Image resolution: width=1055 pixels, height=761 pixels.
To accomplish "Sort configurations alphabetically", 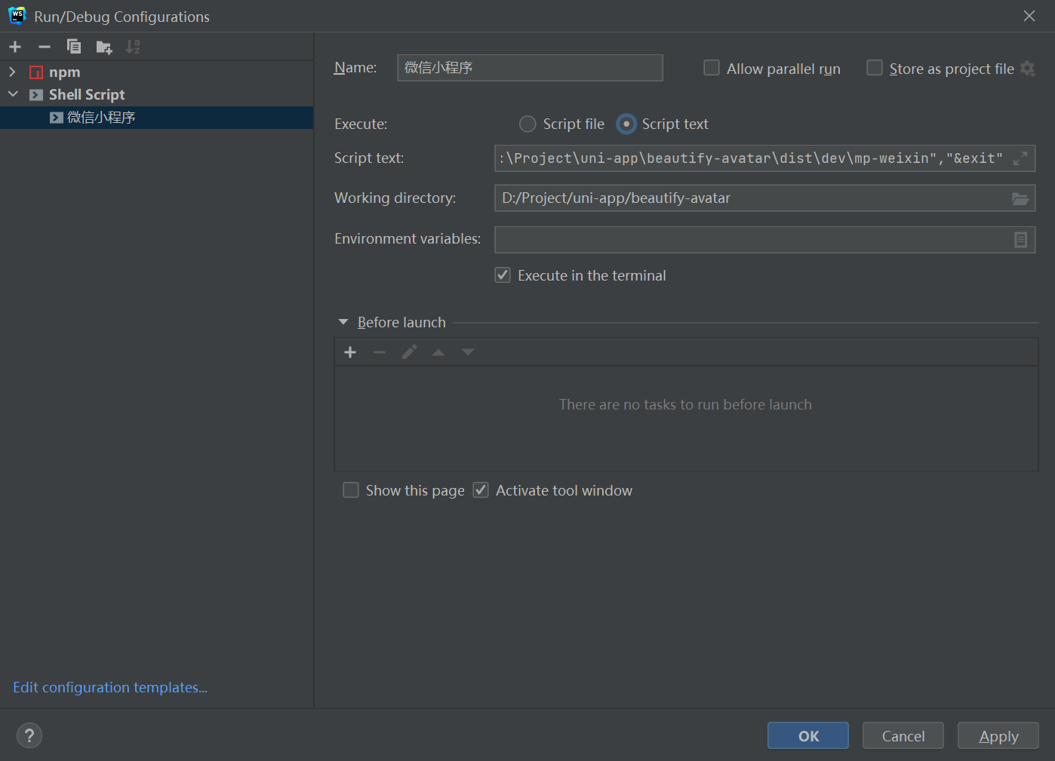I will (133, 47).
